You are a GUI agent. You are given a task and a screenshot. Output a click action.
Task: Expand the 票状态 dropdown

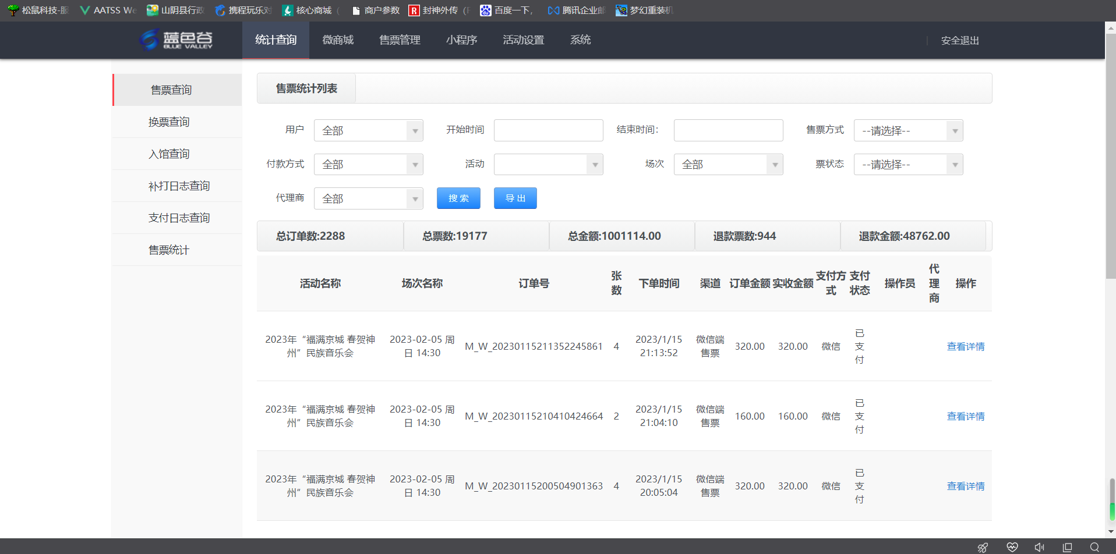(908, 164)
